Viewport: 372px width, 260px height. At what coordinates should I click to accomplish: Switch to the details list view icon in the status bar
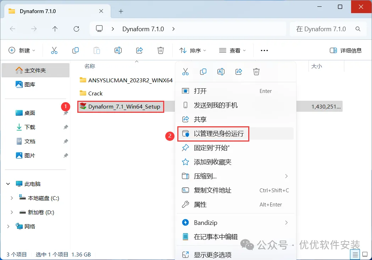pos(355,255)
